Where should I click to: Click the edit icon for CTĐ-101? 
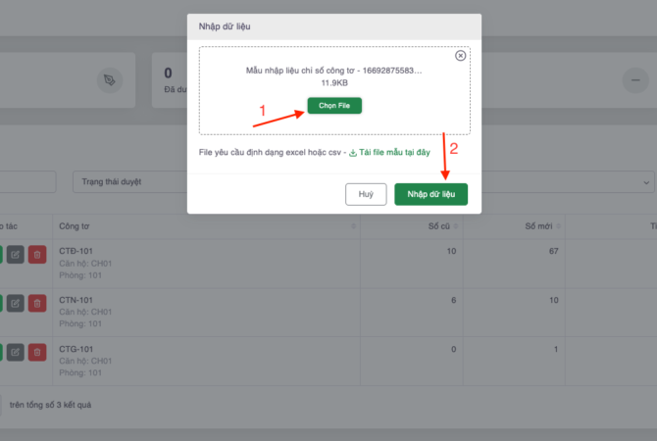(x=16, y=254)
